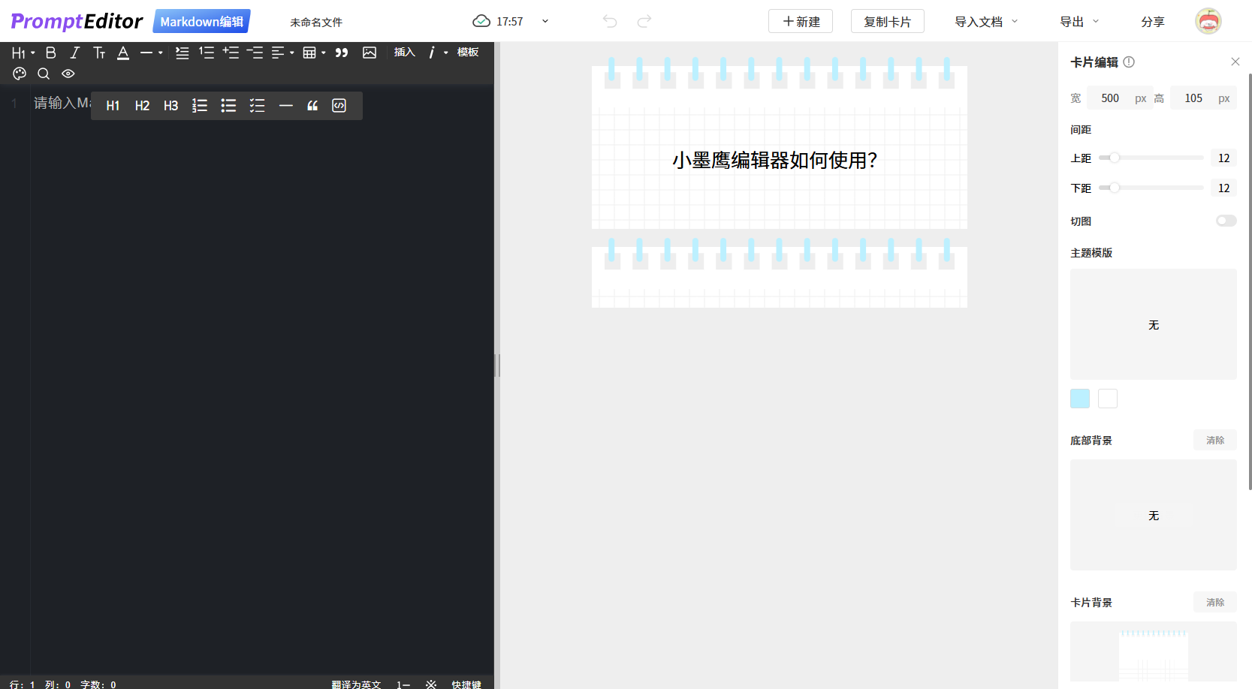The image size is (1252, 689).
Task: Click 复制卡片 to copy the card
Action: [887, 21]
